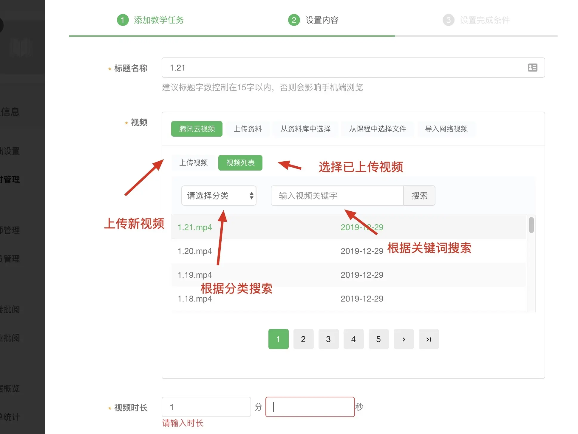
Task: Go to next page arrow in pagination
Action: [x=404, y=339]
